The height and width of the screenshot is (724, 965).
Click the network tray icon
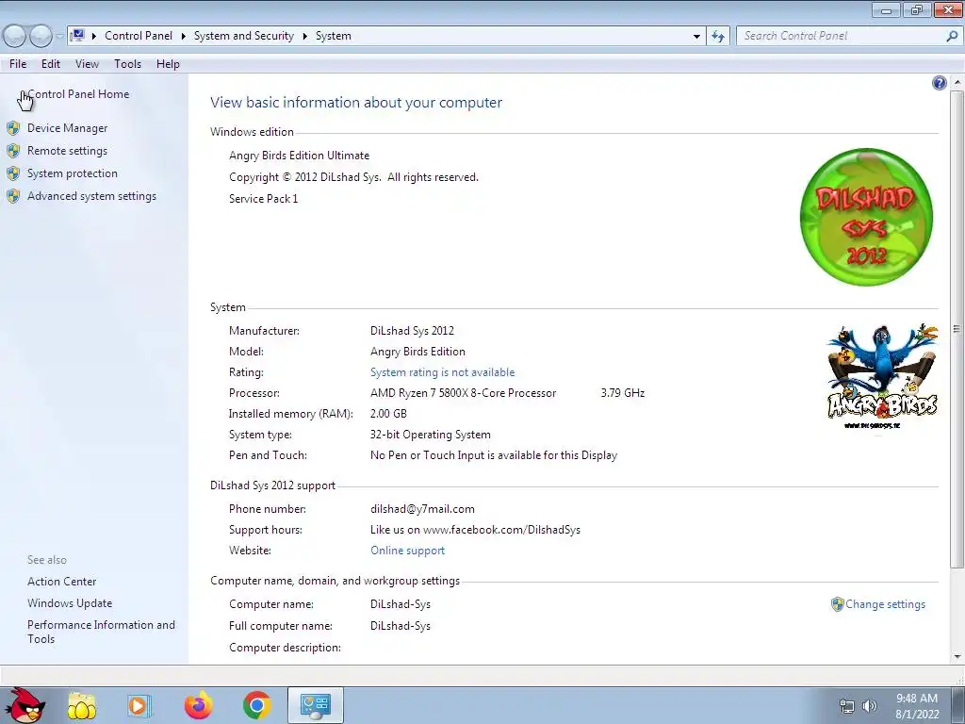click(847, 706)
